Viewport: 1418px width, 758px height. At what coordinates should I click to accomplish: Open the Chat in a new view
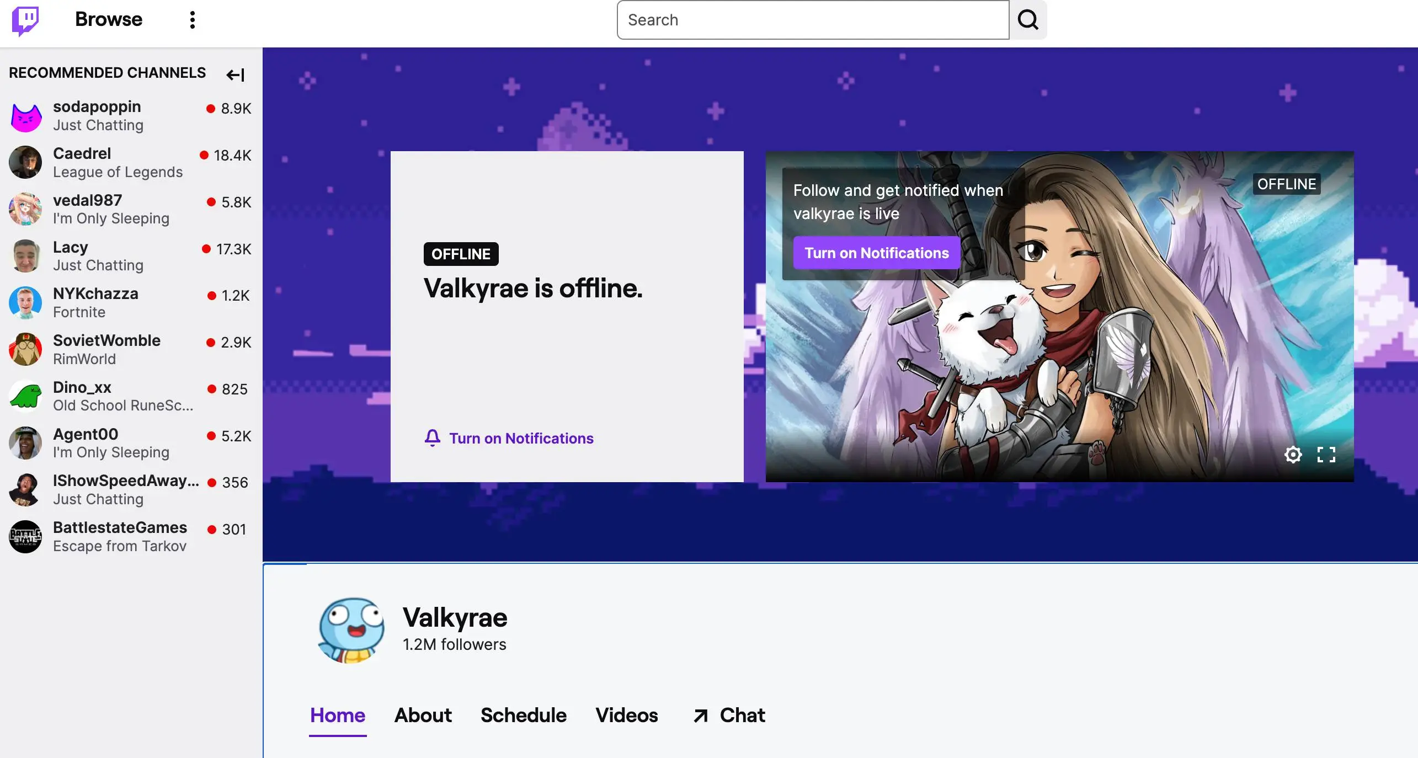point(728,716)
